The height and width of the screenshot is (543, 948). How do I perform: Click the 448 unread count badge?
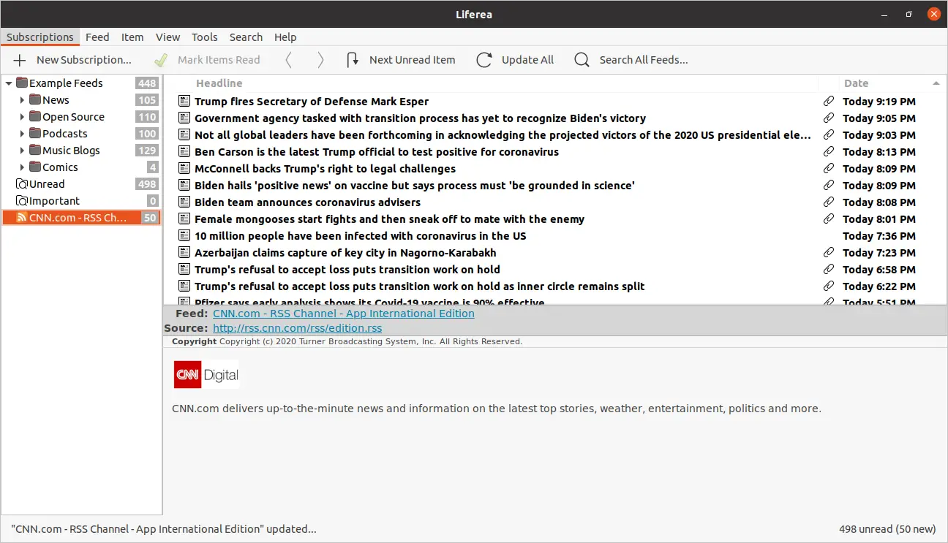click(147, 83)
